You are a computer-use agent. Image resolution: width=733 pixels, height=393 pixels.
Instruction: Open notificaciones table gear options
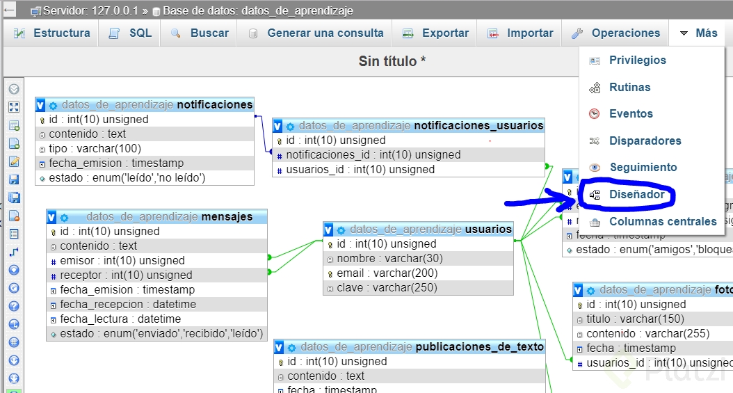(54, 106)
